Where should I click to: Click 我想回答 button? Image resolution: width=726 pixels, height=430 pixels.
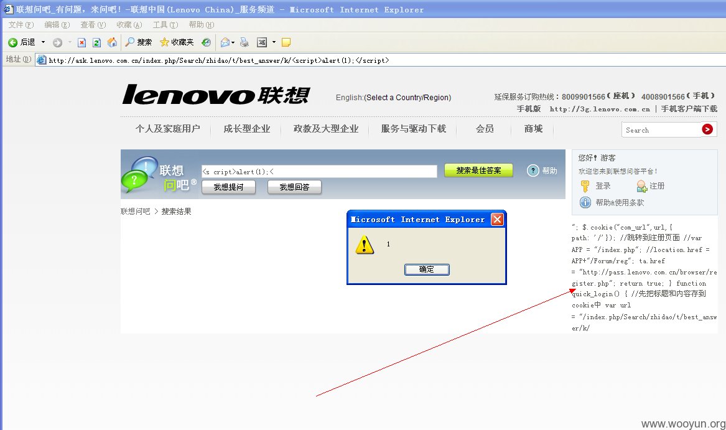point(294,187)
